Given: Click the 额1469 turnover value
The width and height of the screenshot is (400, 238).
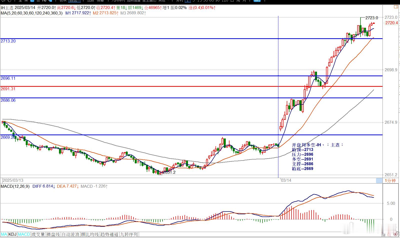Looking at the screenshot, I should pyautogui.click(x=136, y=7).
